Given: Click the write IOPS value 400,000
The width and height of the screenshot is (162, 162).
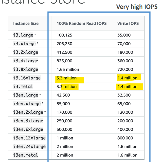Looking at the screenshot, I should (125, 129).
